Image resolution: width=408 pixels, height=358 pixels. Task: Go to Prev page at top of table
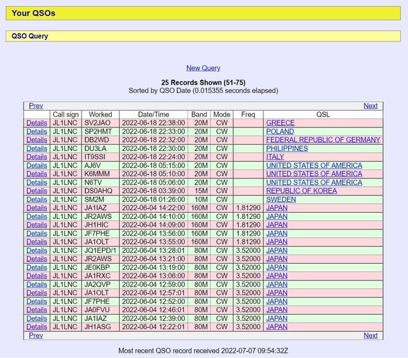36,106
